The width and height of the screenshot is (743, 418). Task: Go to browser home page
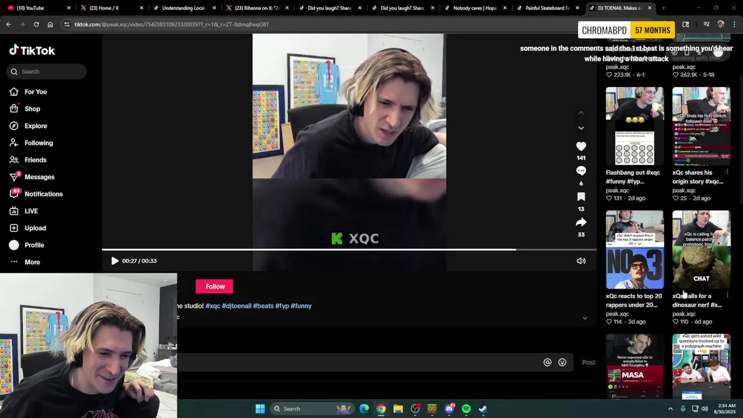pyautogui.click(x=50, y=24)
